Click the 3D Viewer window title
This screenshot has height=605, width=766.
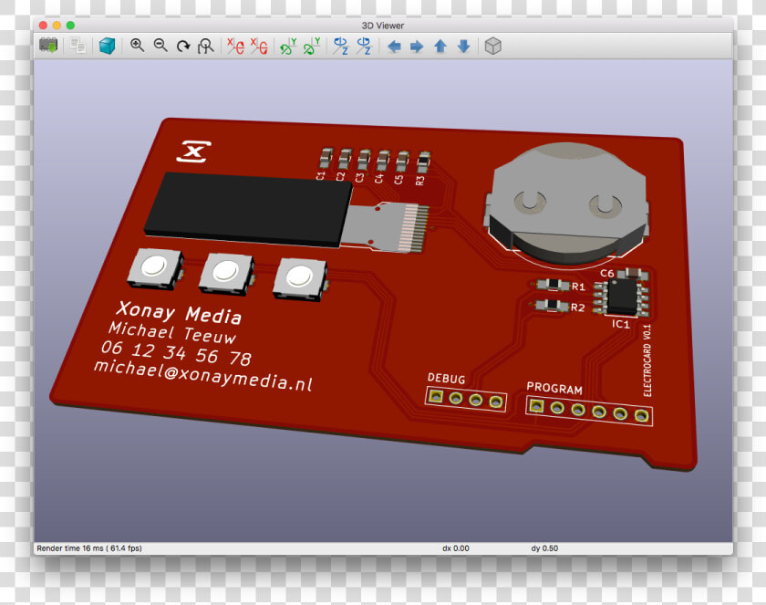pyautogui.click(x=382, y=26)
